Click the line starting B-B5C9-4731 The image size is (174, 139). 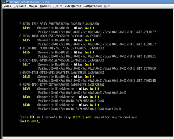click(x=62, y=73)
